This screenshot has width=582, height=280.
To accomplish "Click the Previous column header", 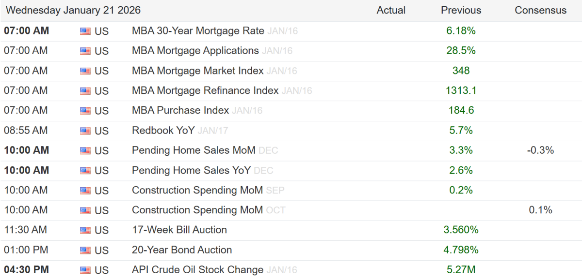I will (x=461, y=10).
